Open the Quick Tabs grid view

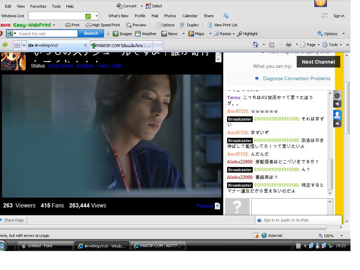(x=17, y=45)
